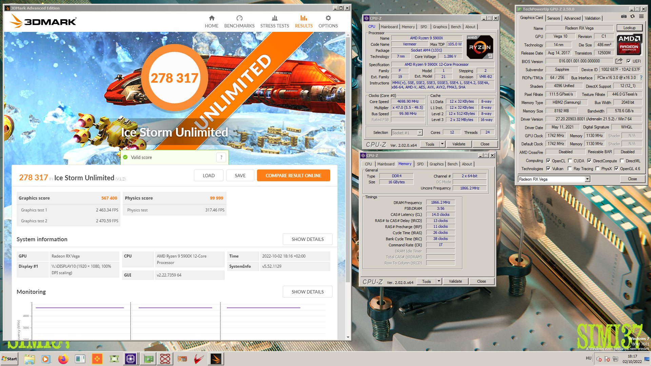The image size is (651, 366).
Task: Take a GPU-Z screenshot with camera icon
Action: (624, 16)
